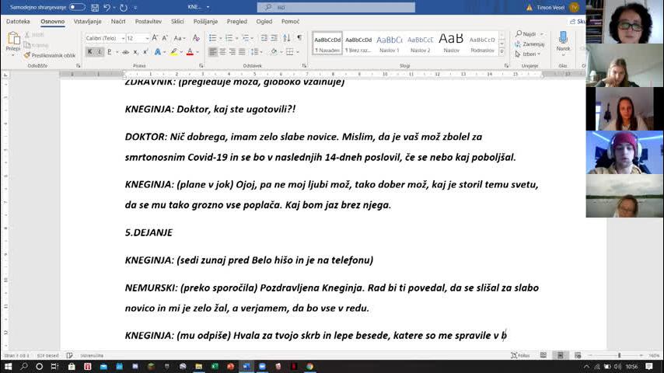The width and height of the screenshot is (664, 373).
Task: Toggle bold formatting with the K button
Action: pyautogui.click(x=89, y=52)
